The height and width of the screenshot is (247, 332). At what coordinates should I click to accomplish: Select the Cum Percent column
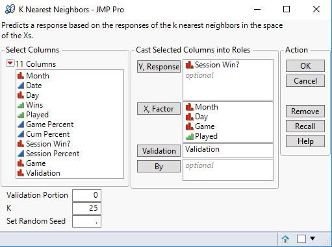[x=48, y=134]
